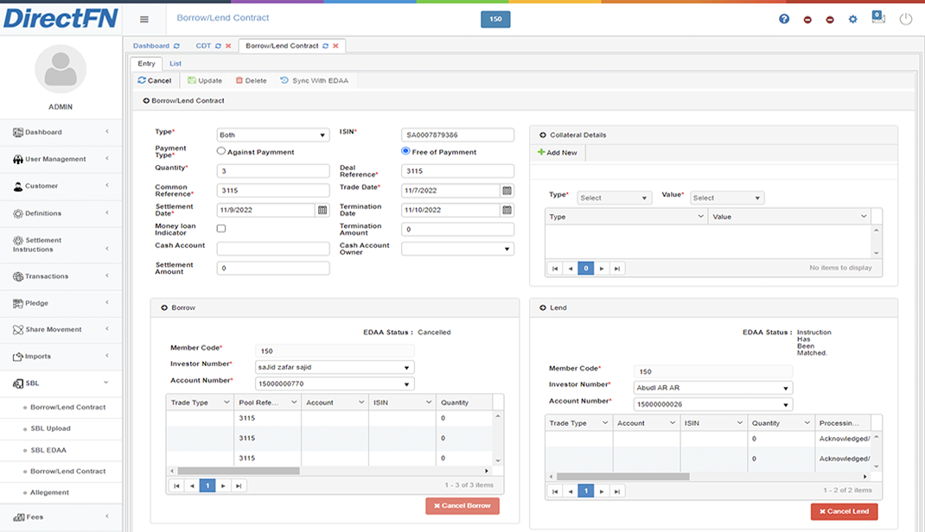Click the help question mark icon
925x532 pixels.
[x=783, y=19]
